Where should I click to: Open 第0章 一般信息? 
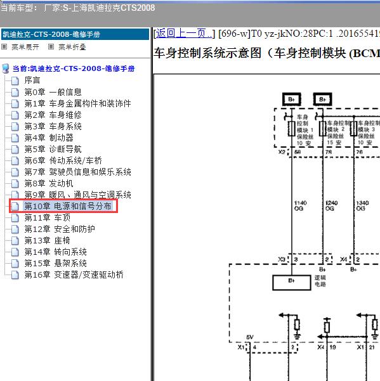point(53,92)
